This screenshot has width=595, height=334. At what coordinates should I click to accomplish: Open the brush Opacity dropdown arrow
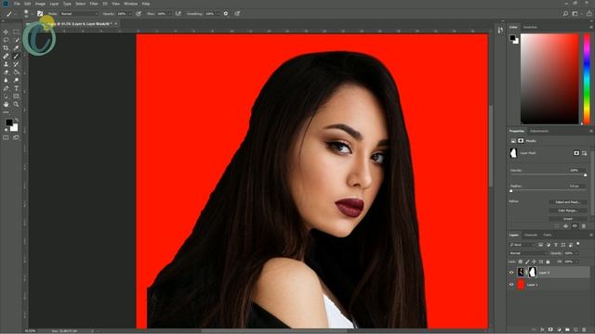click(x=130, y=14)
